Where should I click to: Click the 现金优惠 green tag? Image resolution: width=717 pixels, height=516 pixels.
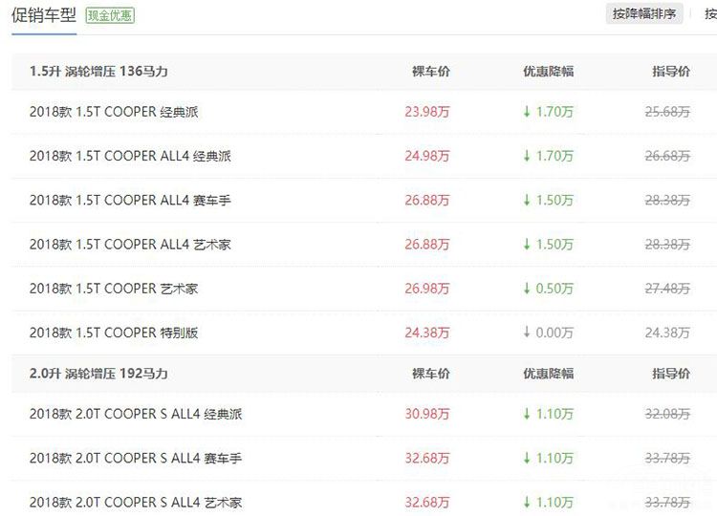(110, 15)
